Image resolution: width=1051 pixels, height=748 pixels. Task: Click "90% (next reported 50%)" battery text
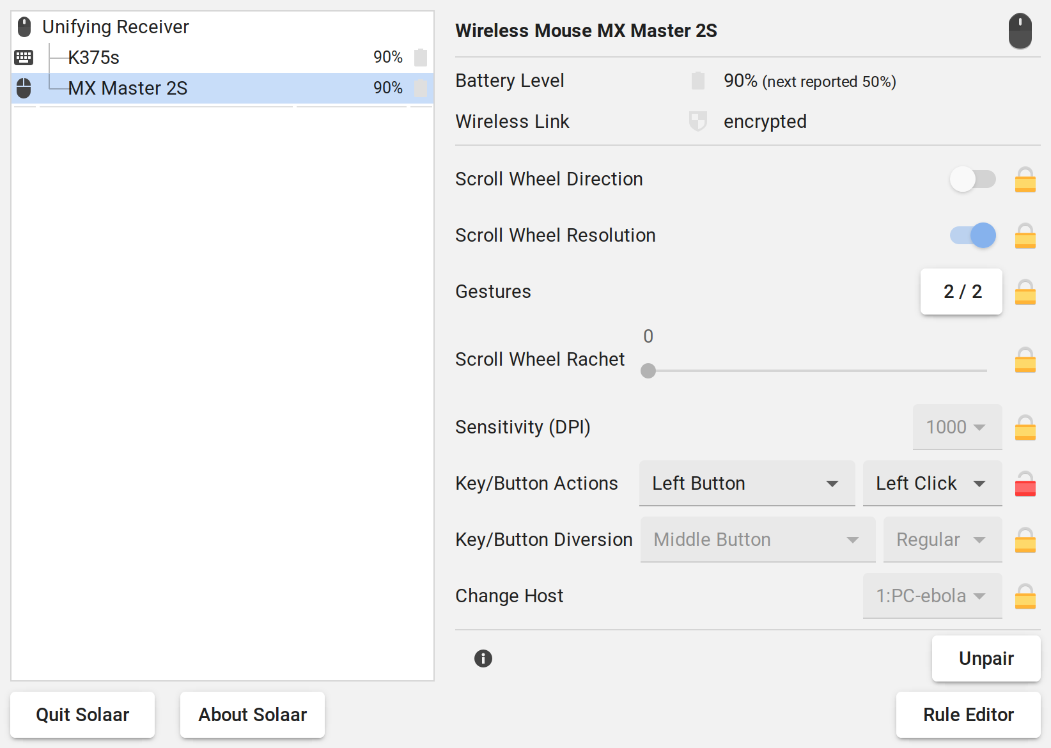(x=810, y=81)
